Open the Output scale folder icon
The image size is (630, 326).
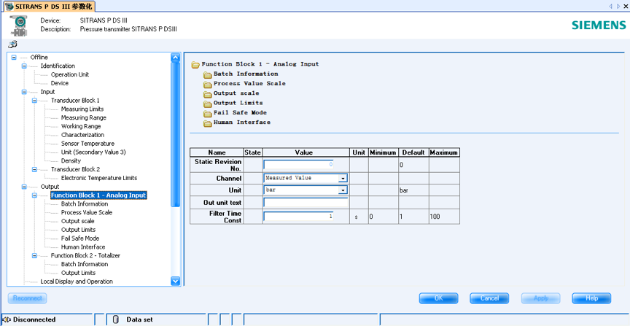[207, 94]
